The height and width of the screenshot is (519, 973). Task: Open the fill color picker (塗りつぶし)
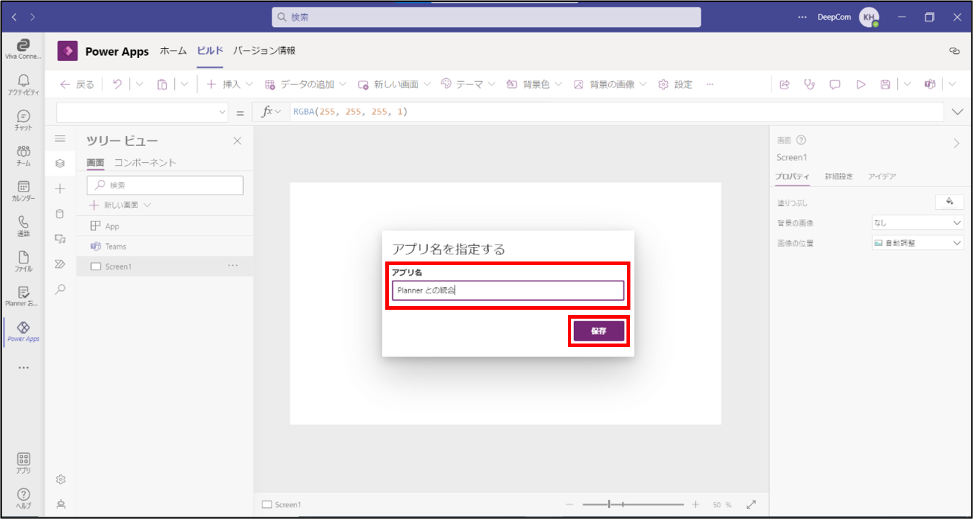point(950,202)
